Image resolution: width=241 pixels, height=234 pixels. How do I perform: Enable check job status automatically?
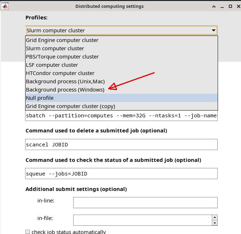[x=28, y=232]
